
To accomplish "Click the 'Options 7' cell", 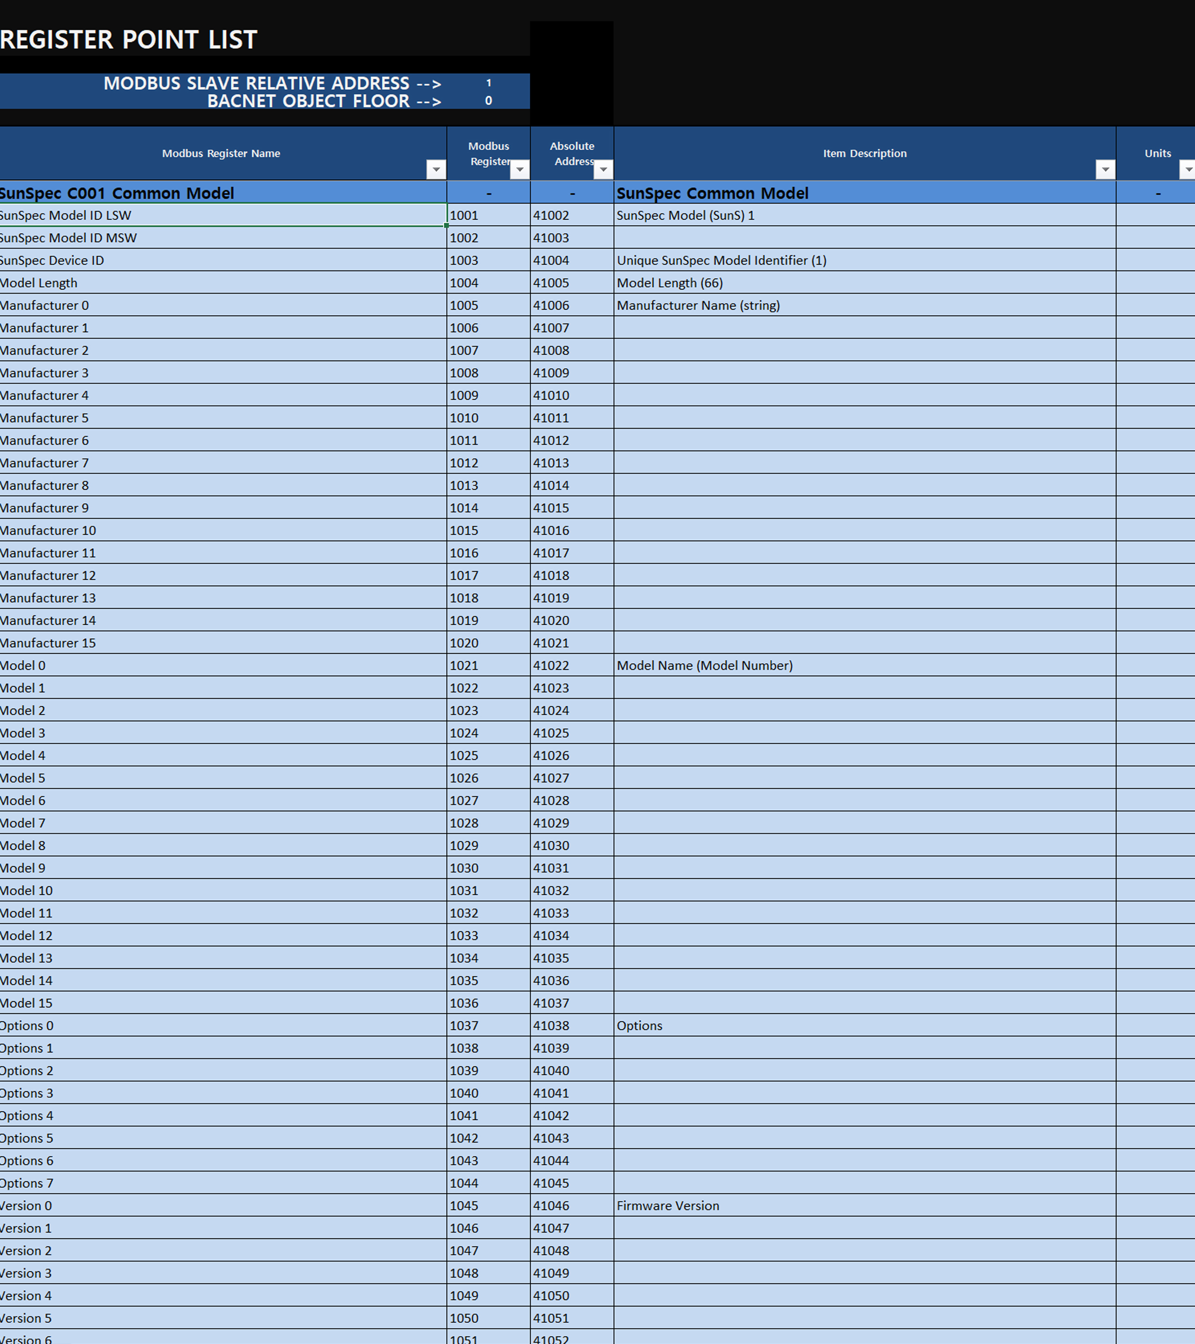I will point(223,1183).
